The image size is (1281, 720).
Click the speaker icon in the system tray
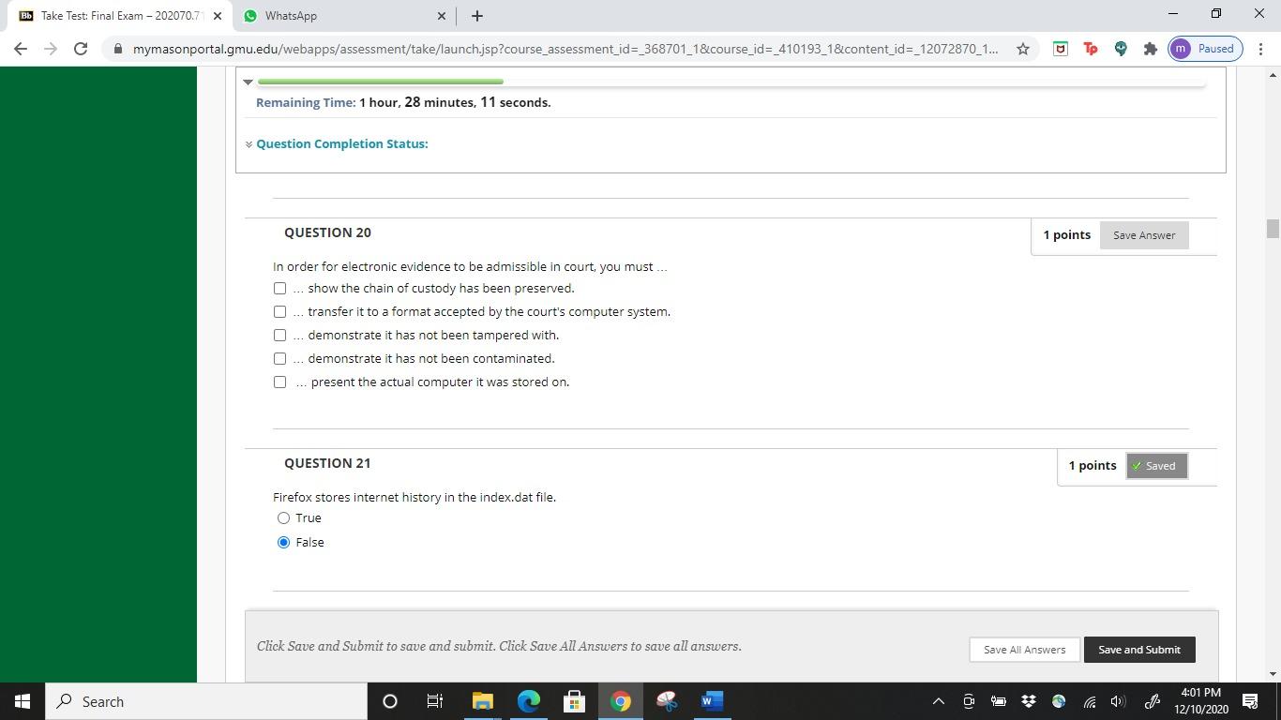click(1118, 701)
